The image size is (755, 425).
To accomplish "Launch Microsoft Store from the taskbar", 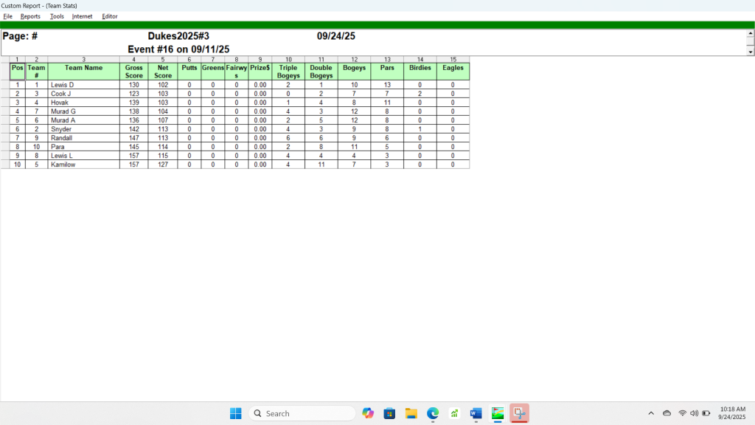I will (389, 413).
